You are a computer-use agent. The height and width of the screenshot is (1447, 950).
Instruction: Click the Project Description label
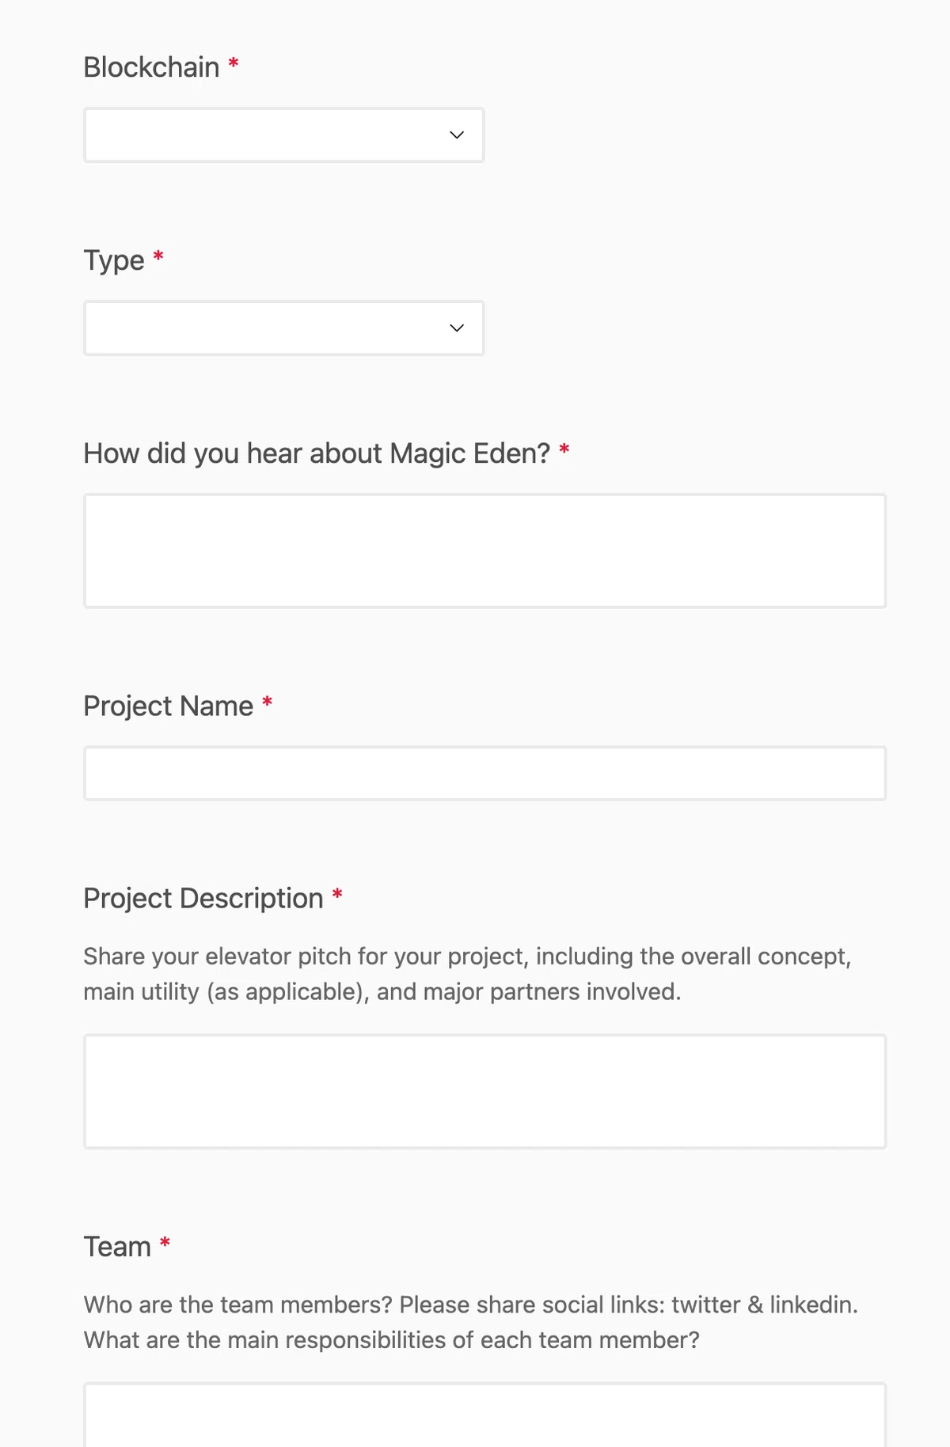point(203,899)
